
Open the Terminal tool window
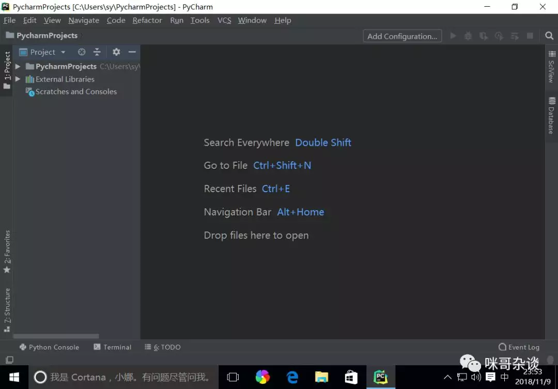[x=113, y=347]
